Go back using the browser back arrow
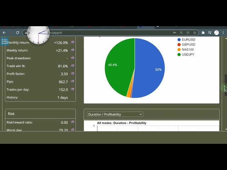Viewport: 227px width, 170px height. pyautogui.click(x=4, y=33)
